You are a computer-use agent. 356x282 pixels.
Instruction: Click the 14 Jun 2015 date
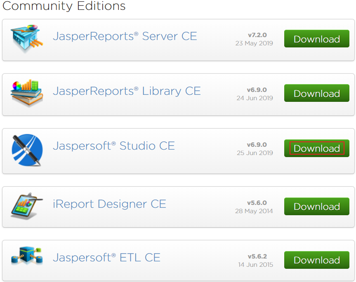(x=255, y=265)
